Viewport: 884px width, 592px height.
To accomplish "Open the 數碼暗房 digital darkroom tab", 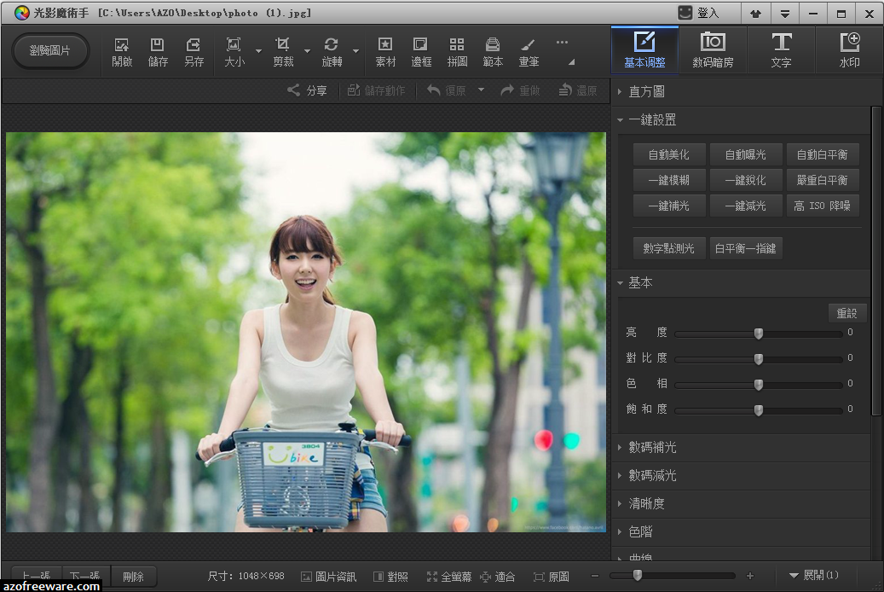I will click(x=713, y=49).
